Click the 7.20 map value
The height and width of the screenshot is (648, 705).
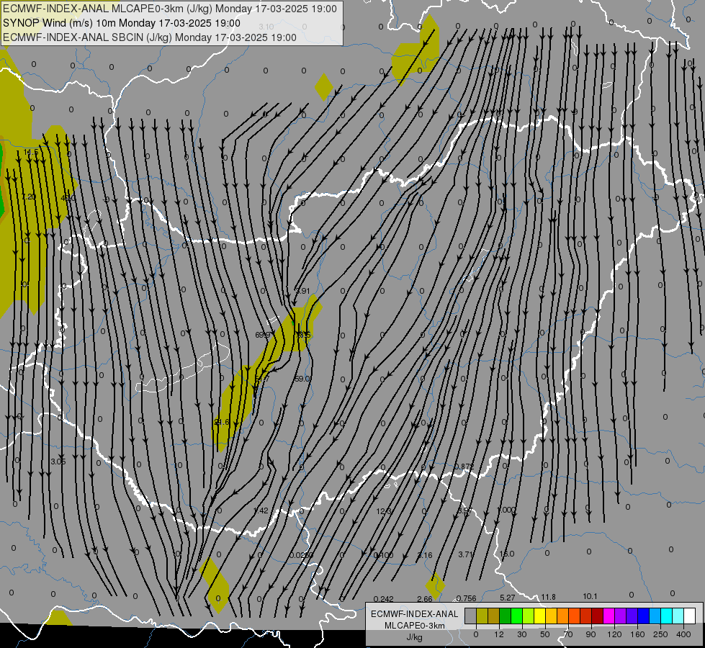29,197
